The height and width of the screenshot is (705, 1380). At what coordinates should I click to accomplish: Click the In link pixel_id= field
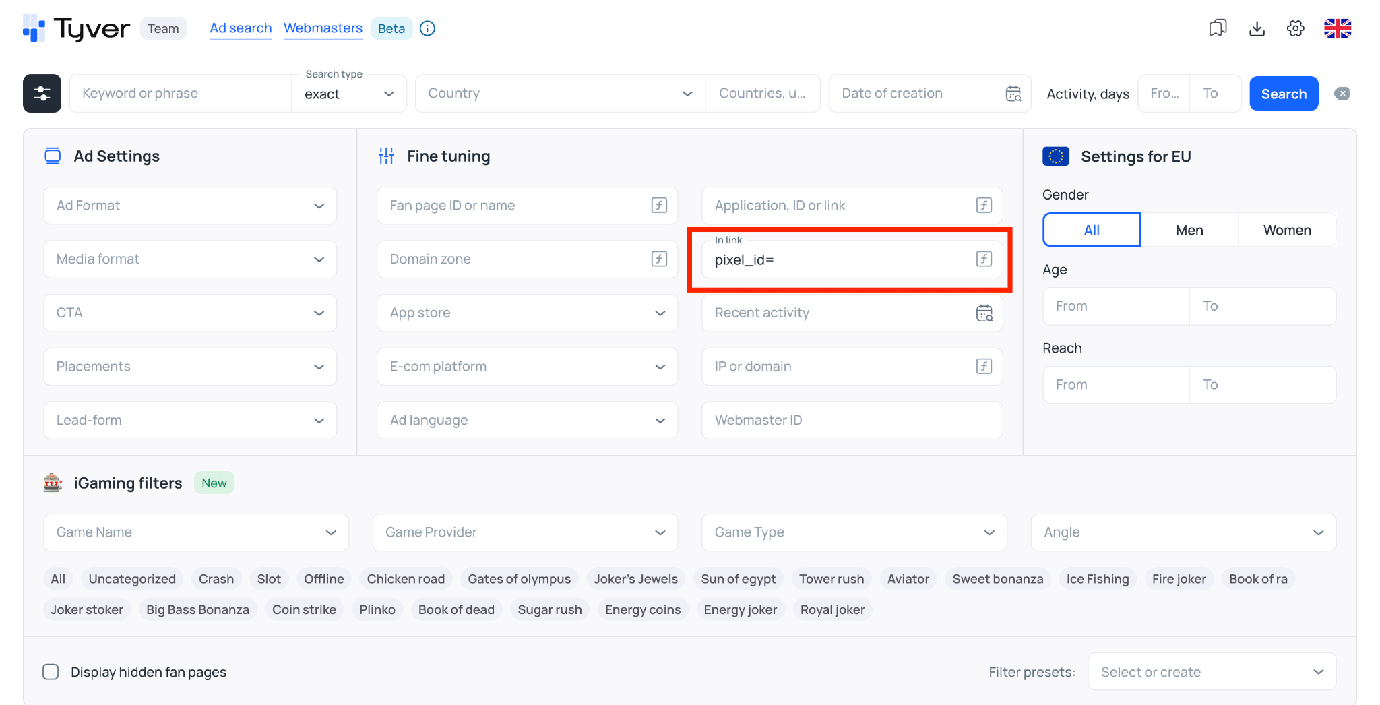(x=852, y=259)
